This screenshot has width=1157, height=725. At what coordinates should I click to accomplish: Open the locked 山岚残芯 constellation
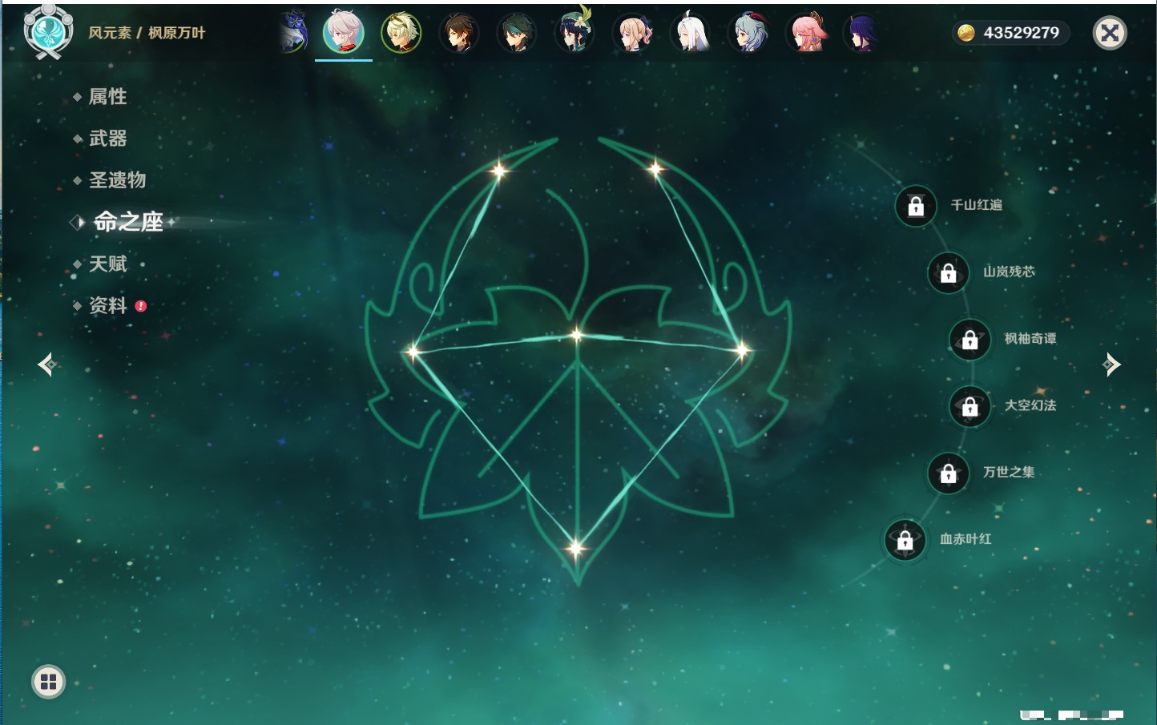click(x=949, y=272)
